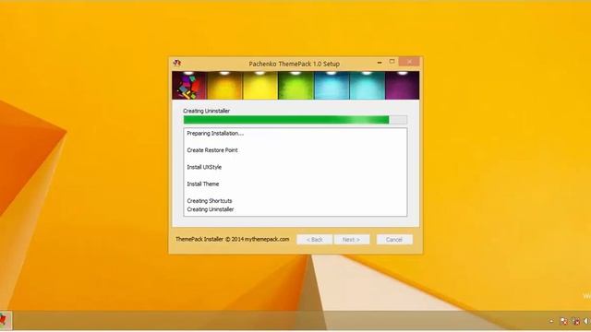Click the Cancel button
The height and width of the screenshot is (332, 591).
tap(394, 240)
